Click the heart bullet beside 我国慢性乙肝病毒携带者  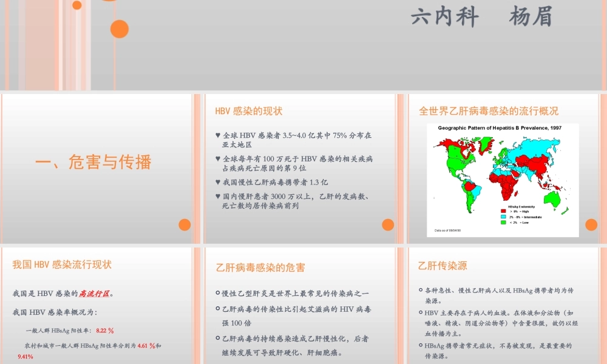[x=217, y=182]
